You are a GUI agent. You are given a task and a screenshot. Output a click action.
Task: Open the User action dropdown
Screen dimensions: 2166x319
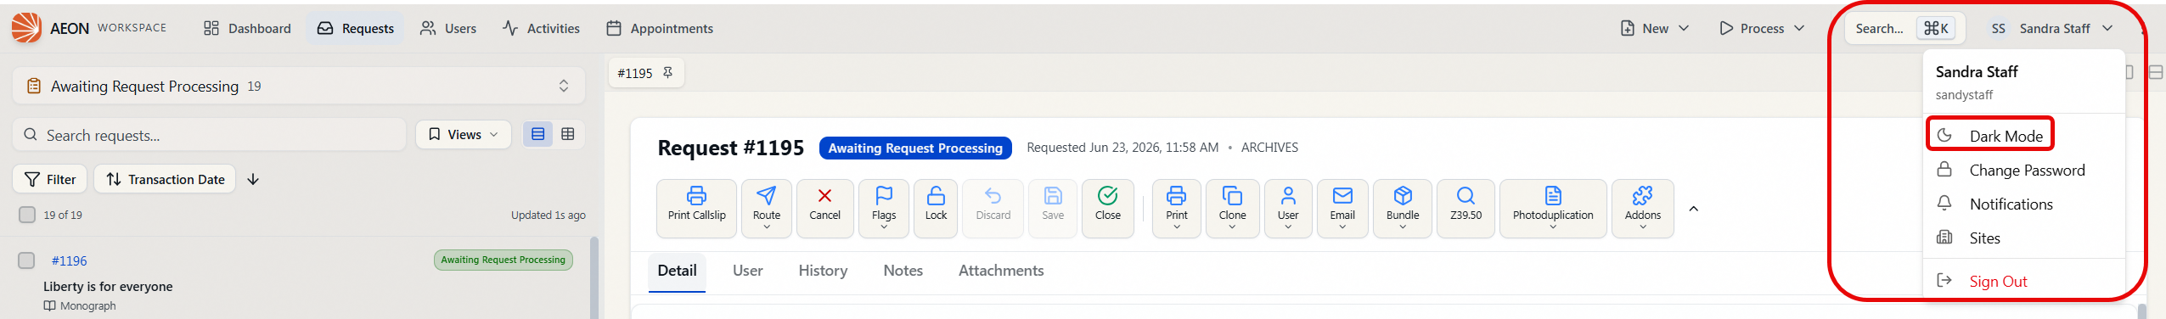pos(1288,209)
